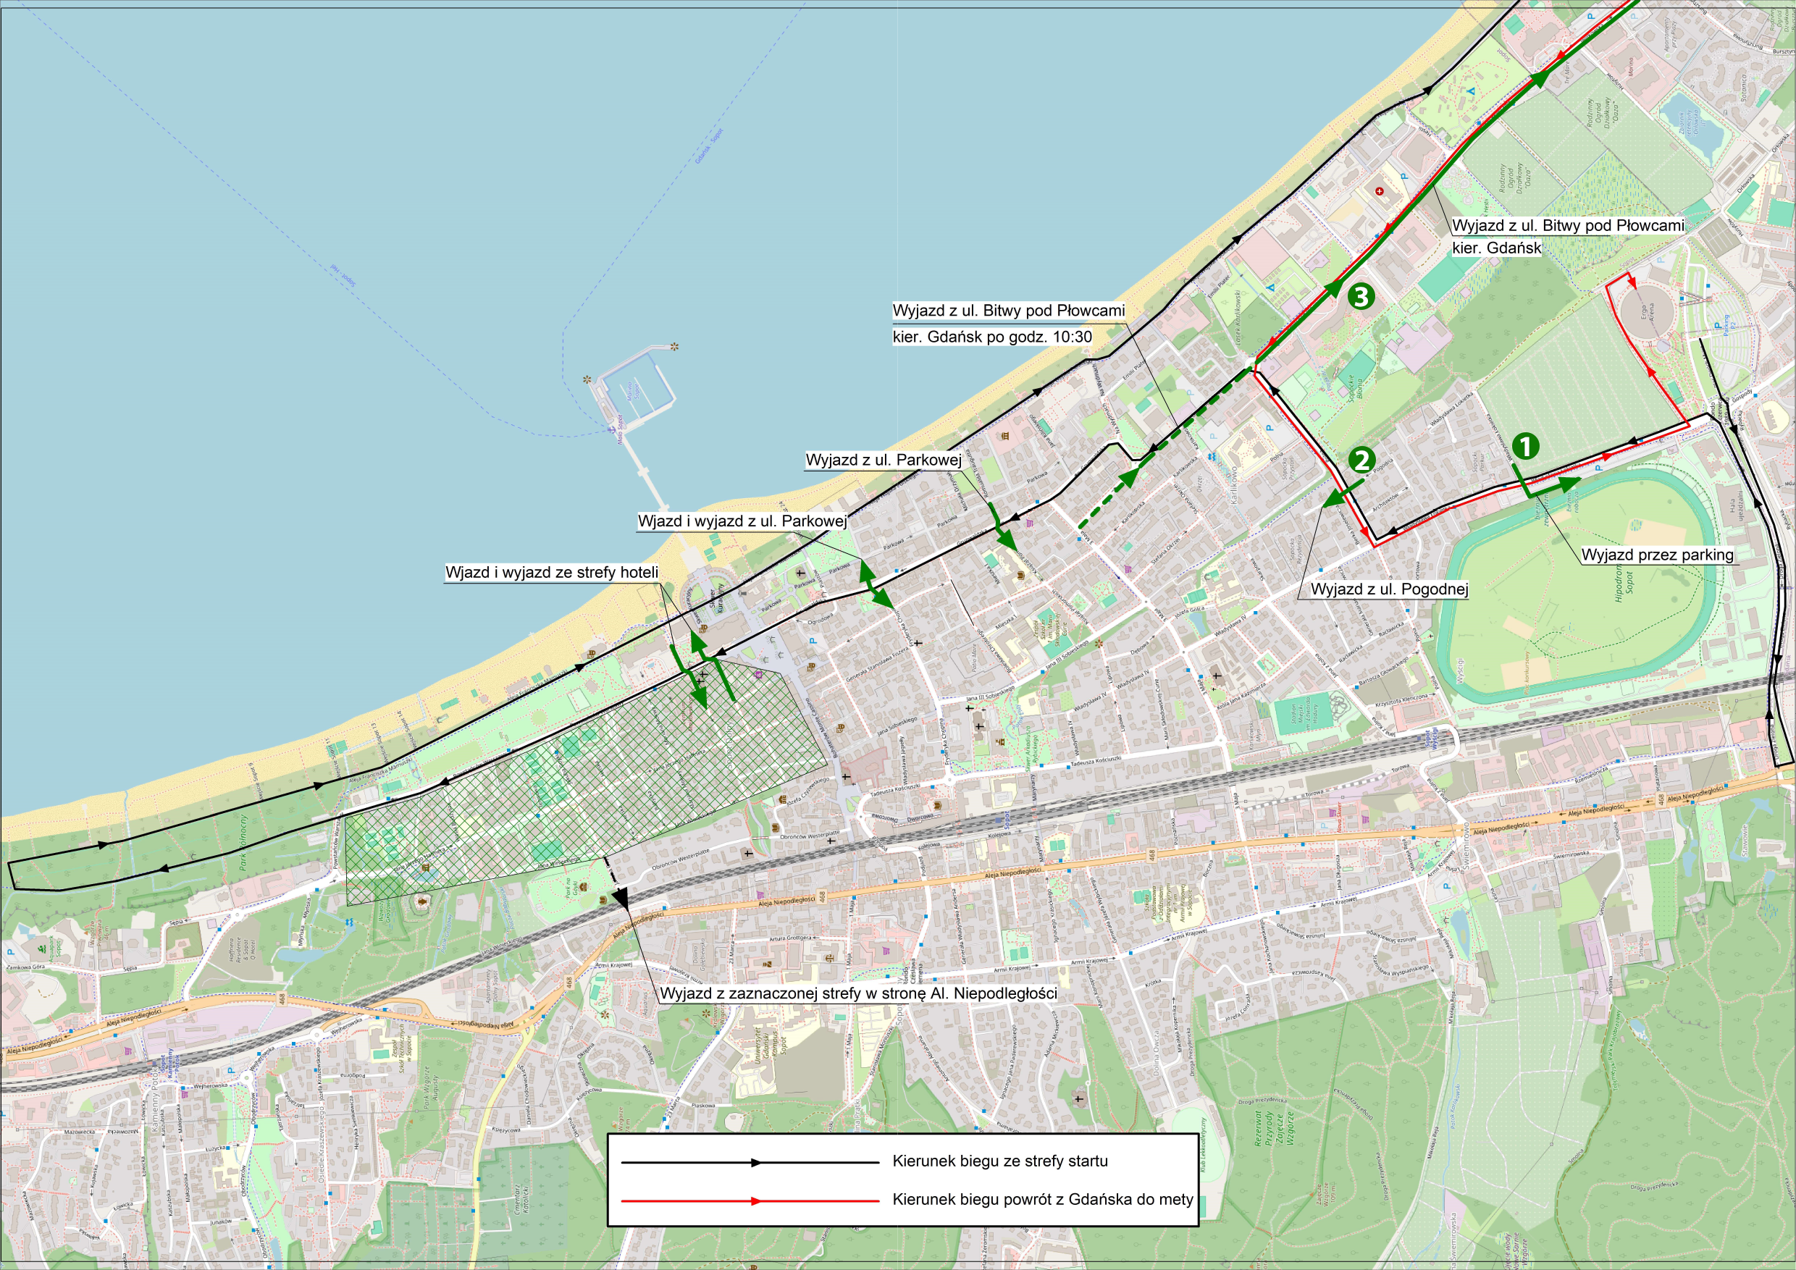This screenshot has width=1796, height=1270.
Task: Click the red arrow sample line in legend
Action: [x=750, y=1201]
